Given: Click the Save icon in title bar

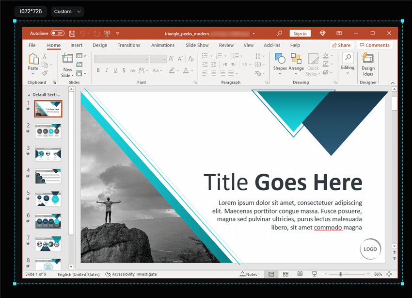Looking at the screenshot, I should pyautogui.click(x=72, y=33).
